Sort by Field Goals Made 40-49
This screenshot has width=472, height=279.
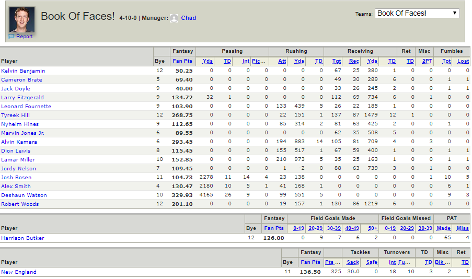click(352, 228)
